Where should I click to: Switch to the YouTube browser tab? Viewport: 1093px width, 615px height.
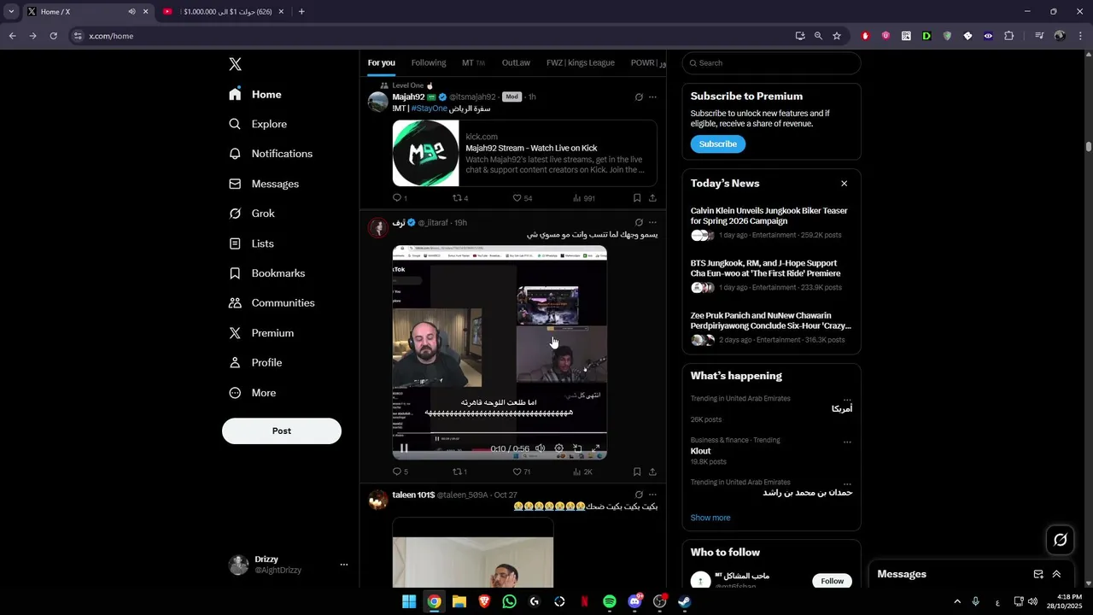tap(223, 12)
